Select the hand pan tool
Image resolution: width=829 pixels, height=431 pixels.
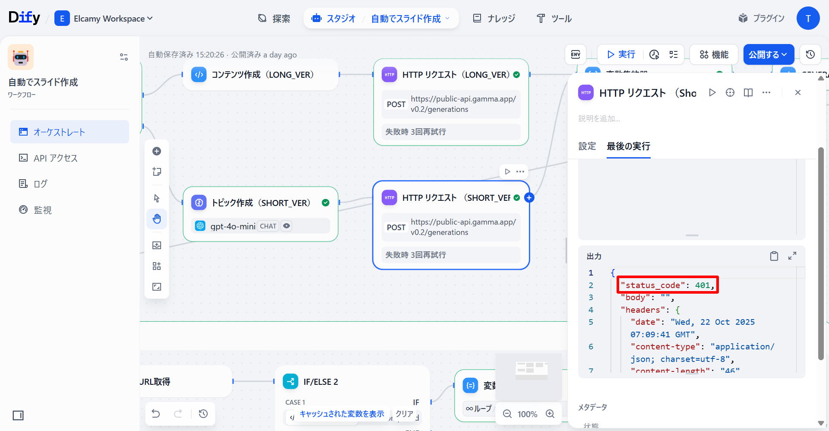click(157, 219)
